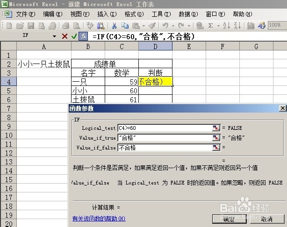The height and width of the screenshot is (227, 287).
Task: Select column A header
Action: pos(44,46)
